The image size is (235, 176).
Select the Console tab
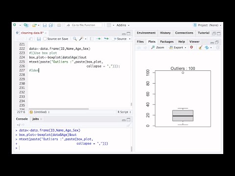[22, 119]
